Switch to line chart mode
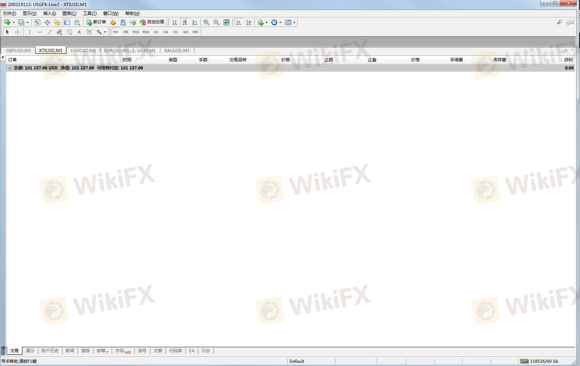 [195, 22]
